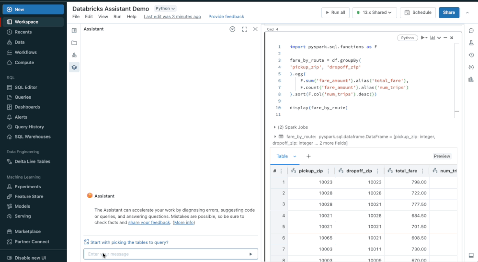Screen dimensions: 478x262
Task: Open the variable explorer {x} icon
Action: (x=471, y=67)
